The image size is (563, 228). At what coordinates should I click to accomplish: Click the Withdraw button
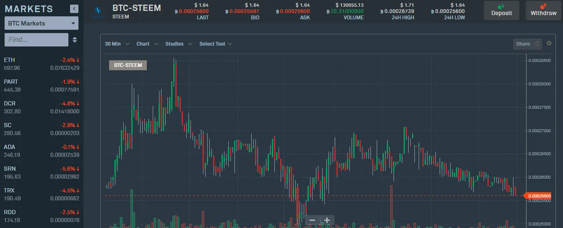click(544, 10)
